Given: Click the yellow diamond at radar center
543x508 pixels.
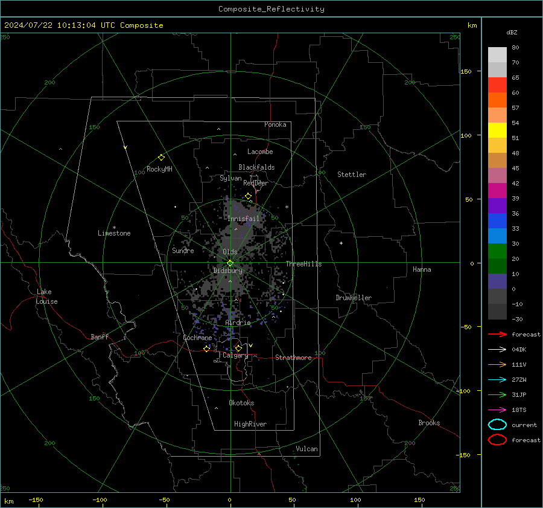Looking at the screenshot, I should tap(230, 263).
